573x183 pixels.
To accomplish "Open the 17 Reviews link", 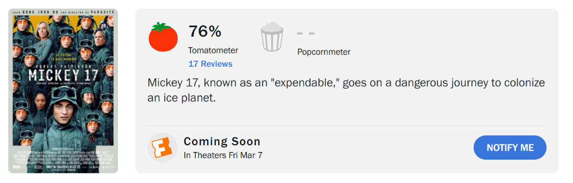I will (x=210, y=64).
